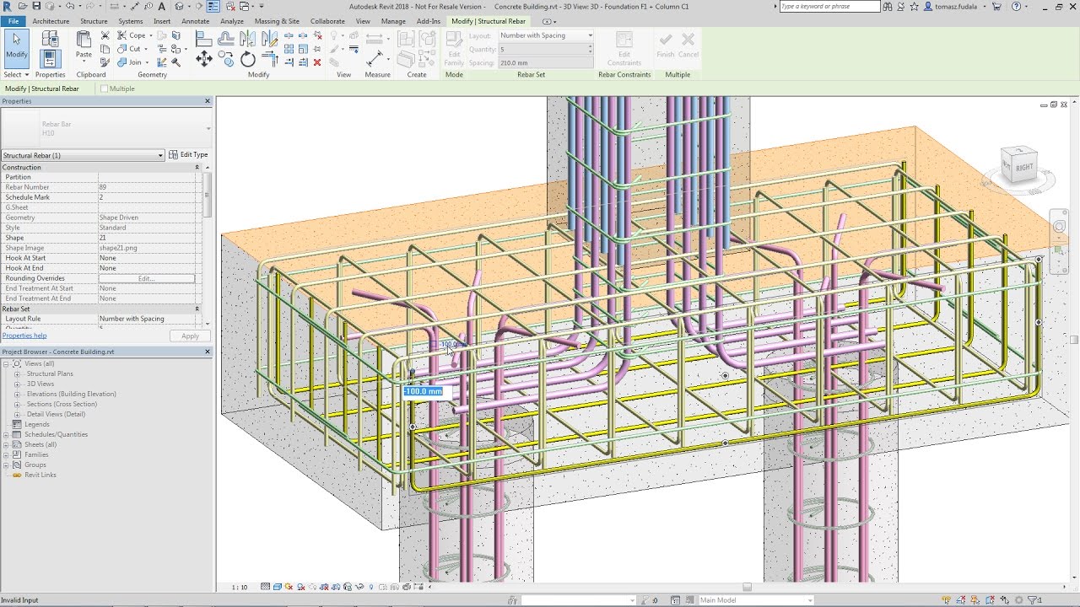
Task: Select the Align tool
Action: click(204, 36)
